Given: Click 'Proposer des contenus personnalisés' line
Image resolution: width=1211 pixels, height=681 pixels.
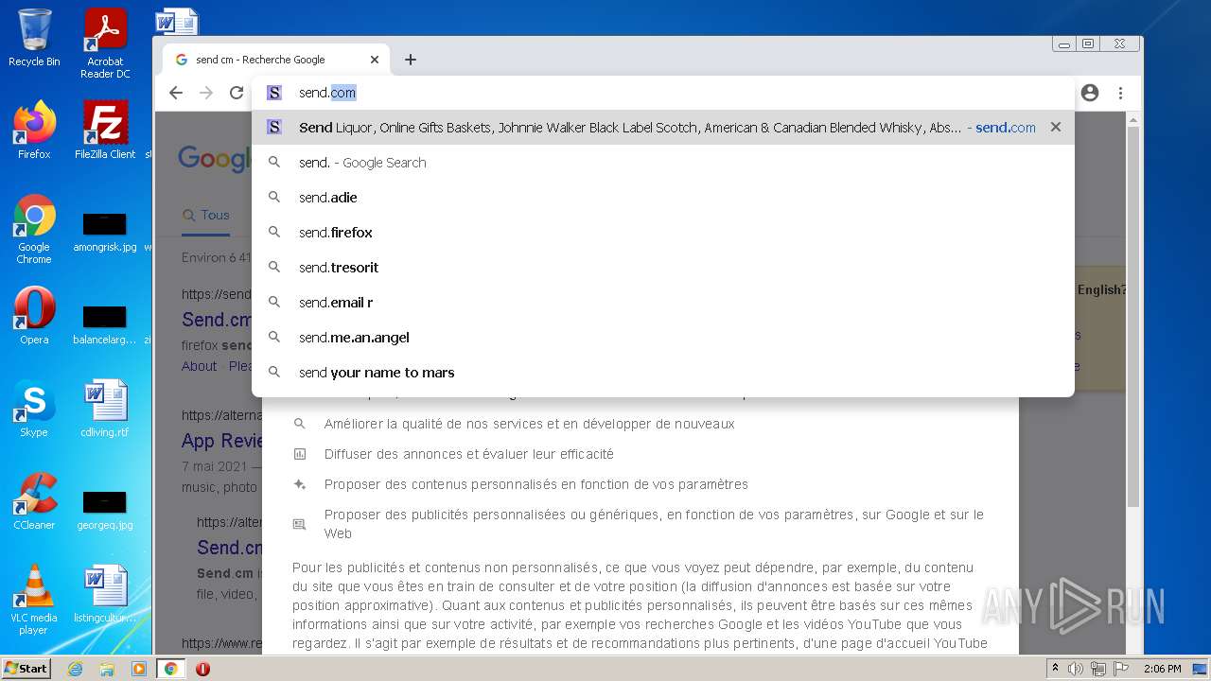Looking at the screenshot, I should pyautogui.click(x=536, y=484).
